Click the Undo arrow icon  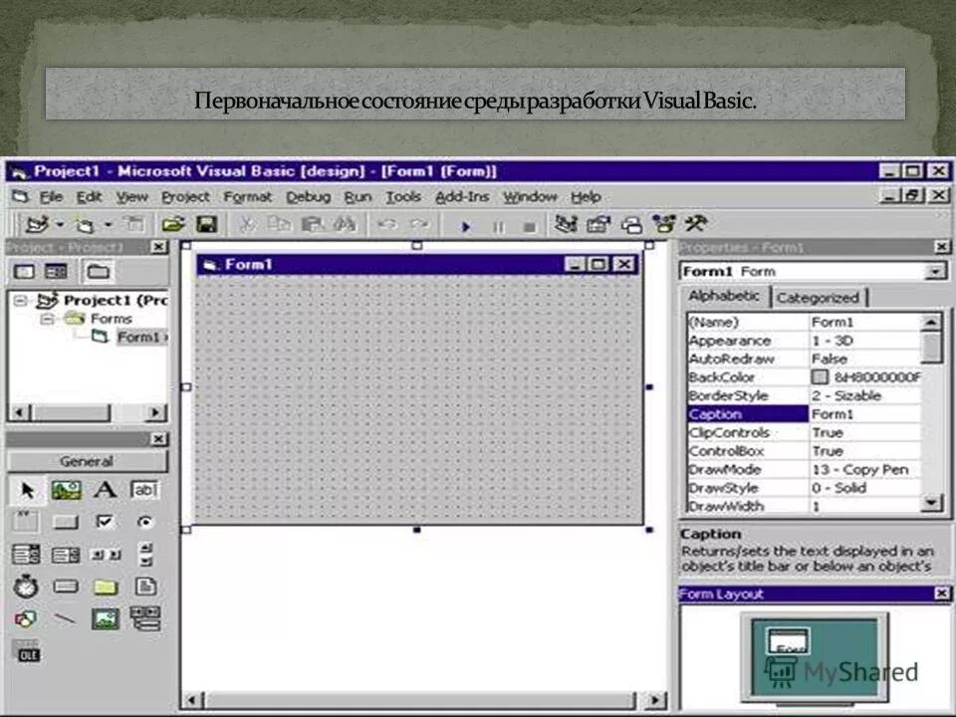coord(386,224)
